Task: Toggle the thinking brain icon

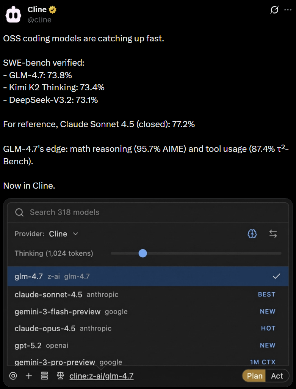Action: tap(252, 234)
